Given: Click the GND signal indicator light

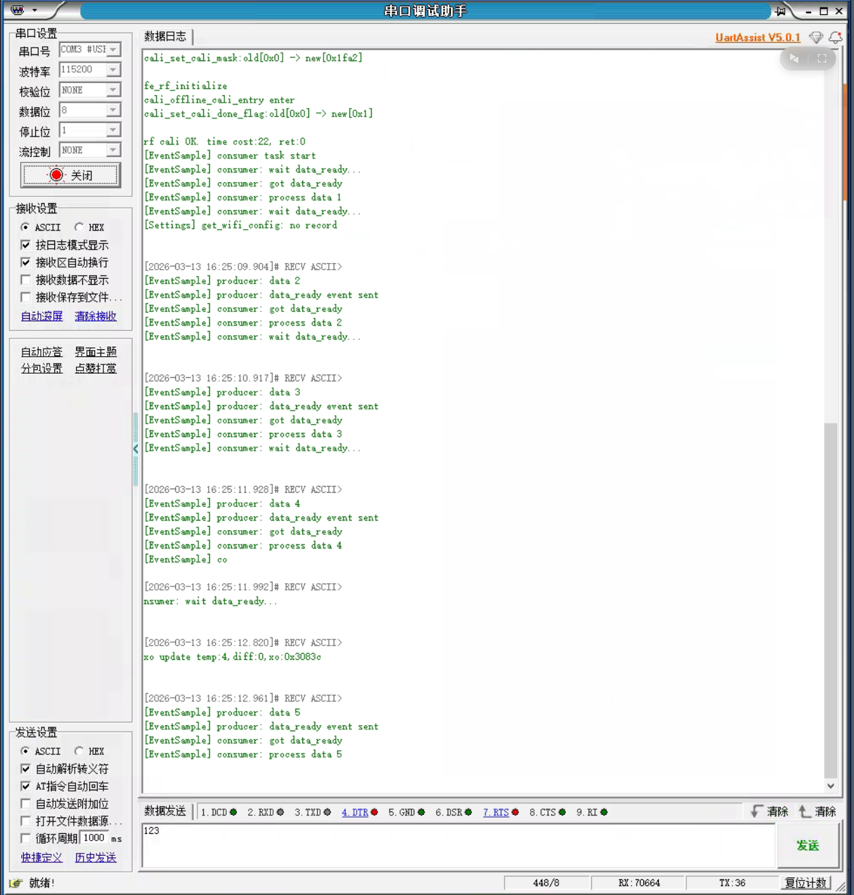Looking at the screenshot, I should pyautogui.click(x=421, y=812).
